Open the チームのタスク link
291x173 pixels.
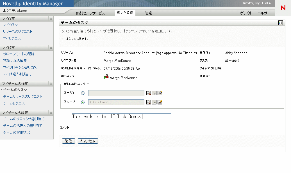[x=15, y=90]
